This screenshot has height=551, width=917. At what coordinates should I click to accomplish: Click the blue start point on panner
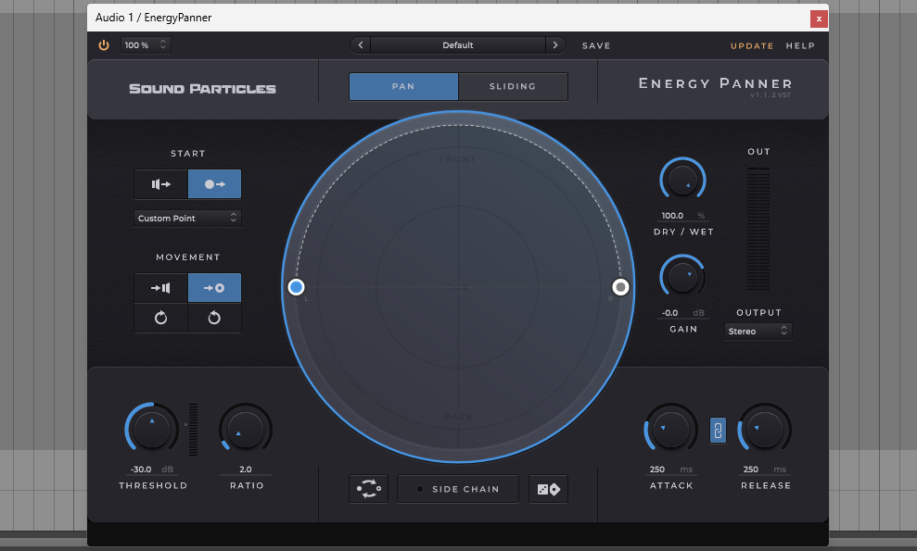click(x=296, y=287)
